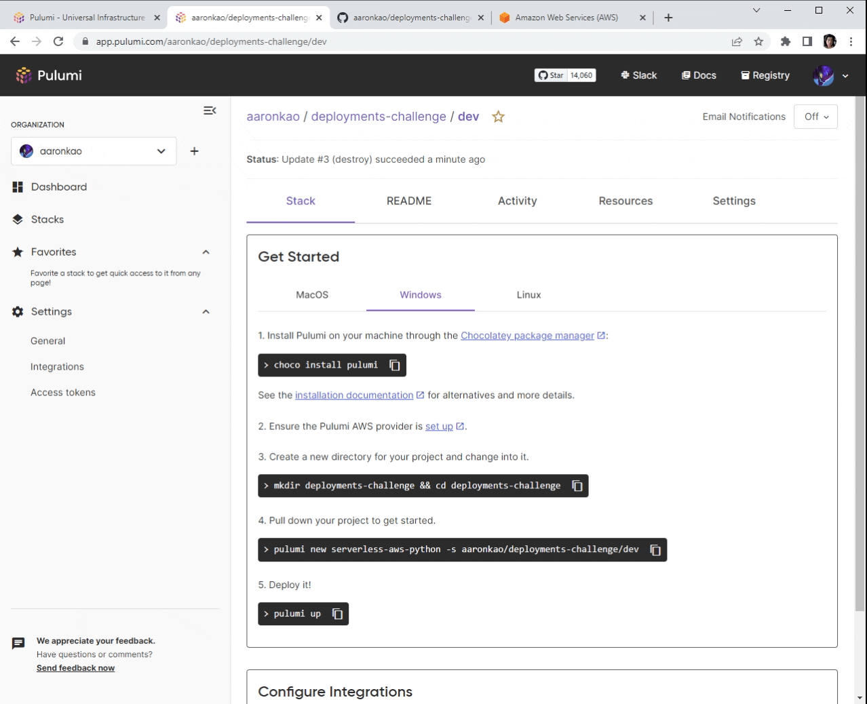Click the Get Started heading
Viewport: 867px width, 704px height.
pos(298,257)
